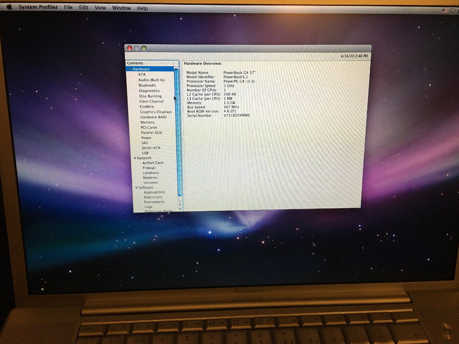Image resolution: width=459 pixels, height=344 pixels.
Task: Select Volumes item
Action: click(x=151, y=182)
